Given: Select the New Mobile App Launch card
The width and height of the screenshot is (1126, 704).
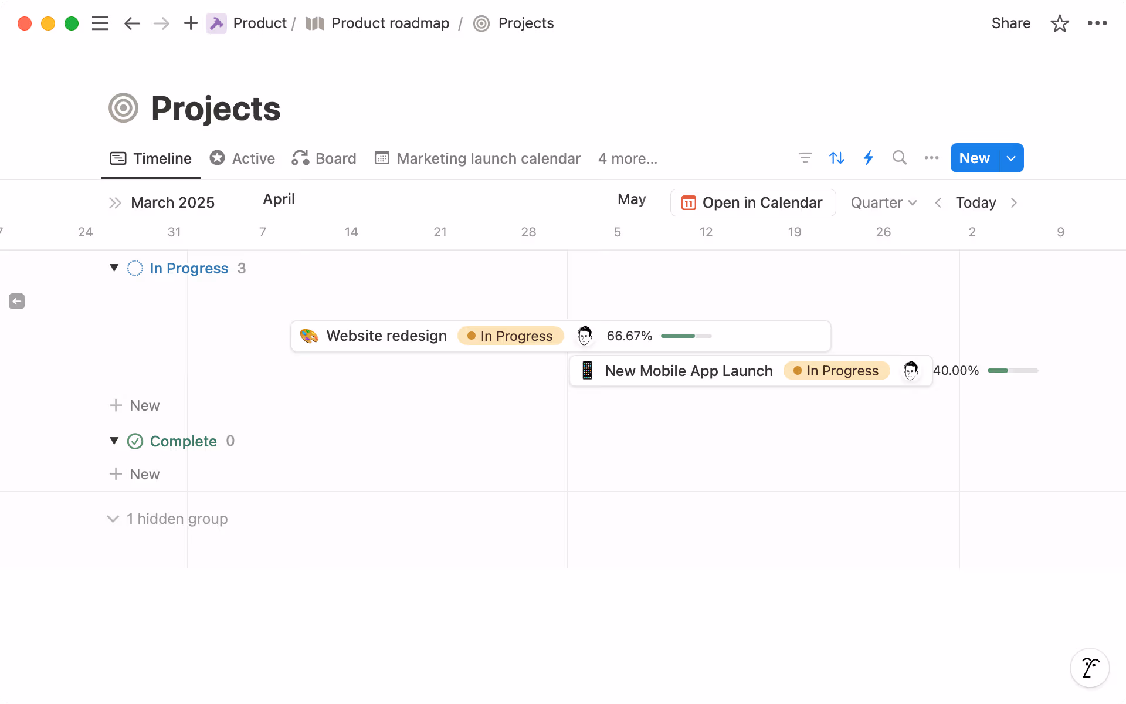Looking at the screenshot, I should pyautogui.click(x=689, y=370).
